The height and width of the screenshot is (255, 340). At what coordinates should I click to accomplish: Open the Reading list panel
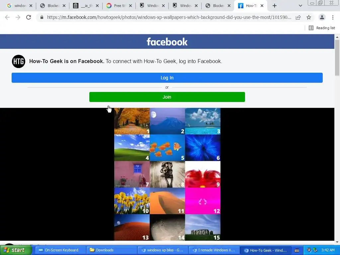coord(322,28)
